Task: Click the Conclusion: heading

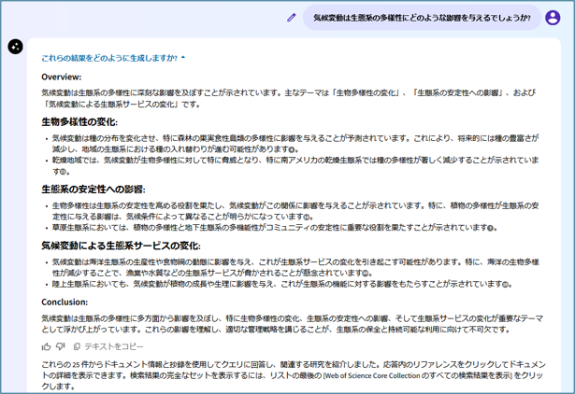Action: click(x=65, y=302)
